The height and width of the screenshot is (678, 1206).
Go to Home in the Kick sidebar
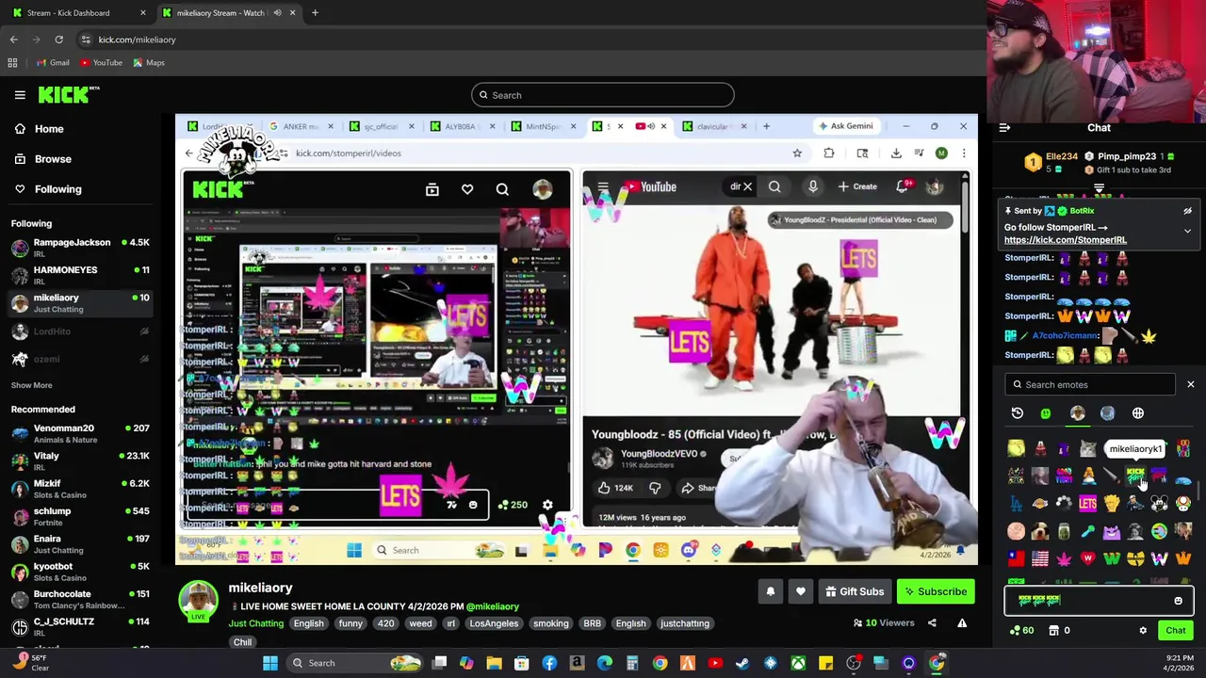(49, 129)
